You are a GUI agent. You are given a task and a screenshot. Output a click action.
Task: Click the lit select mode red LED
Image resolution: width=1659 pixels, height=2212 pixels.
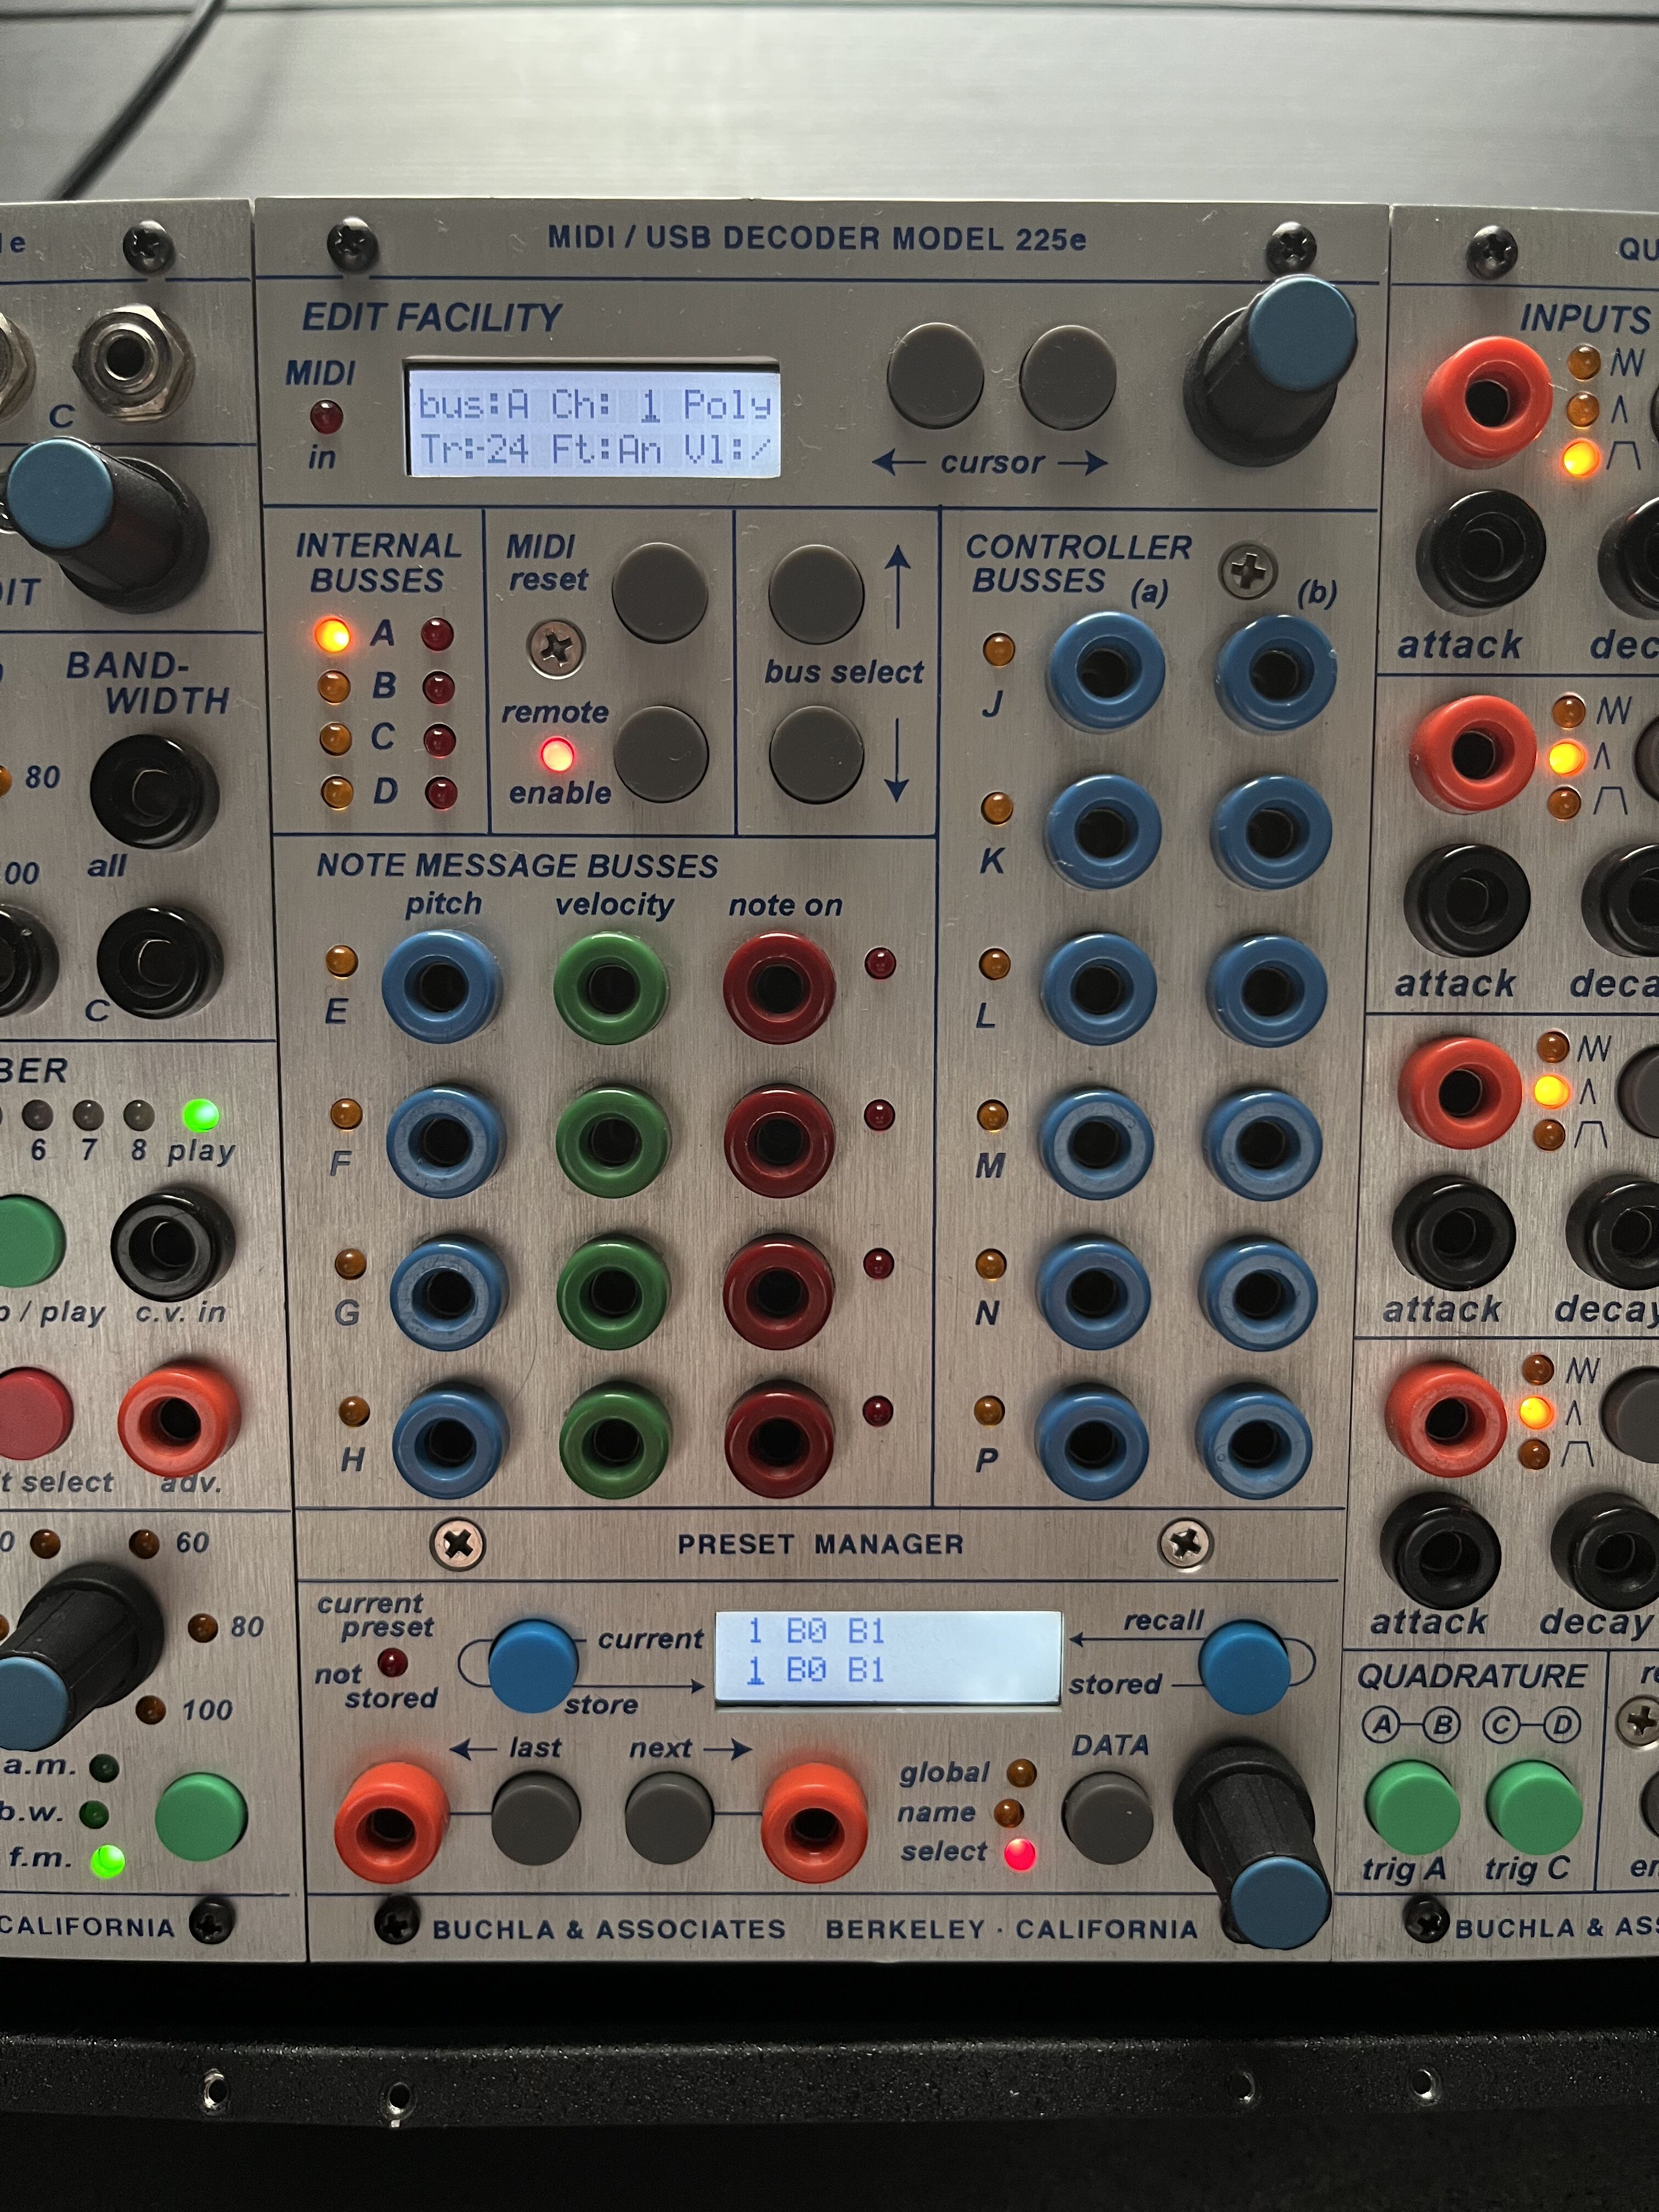pos(1020,1854)
